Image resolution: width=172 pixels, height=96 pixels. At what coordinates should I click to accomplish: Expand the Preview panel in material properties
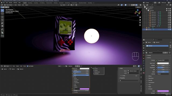pyautogui.click(x=149, y=55)
